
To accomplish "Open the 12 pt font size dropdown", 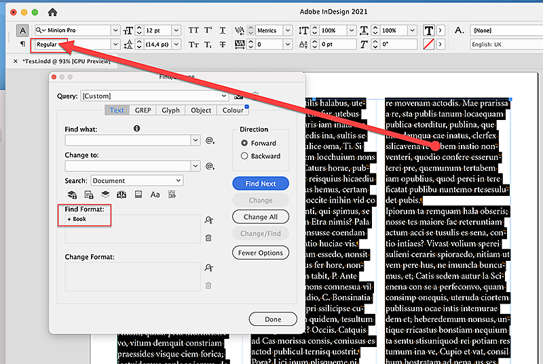I will point(176,31).
